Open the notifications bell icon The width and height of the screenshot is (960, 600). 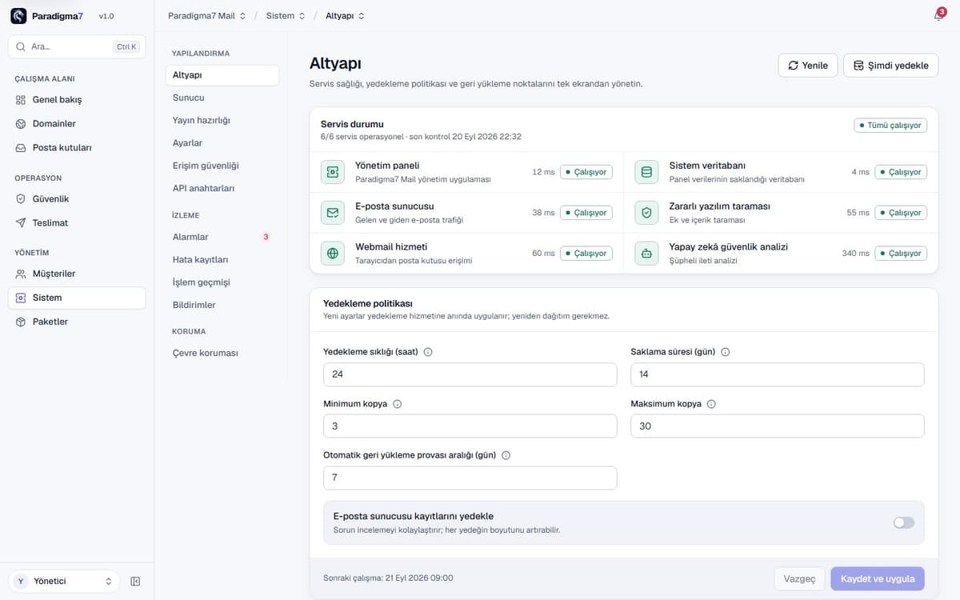coord(938,15)
